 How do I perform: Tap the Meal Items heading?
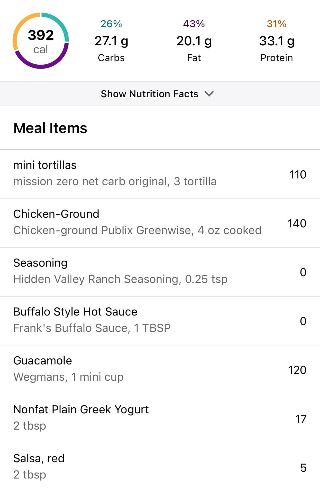(x=50, y=128)
